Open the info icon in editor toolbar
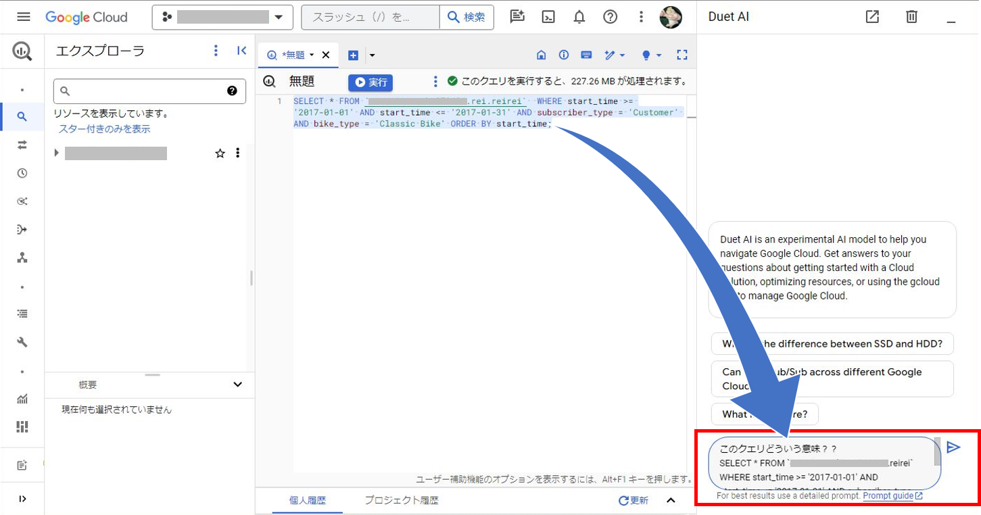This screenshot has width=981, height=515. coord(563,55)
